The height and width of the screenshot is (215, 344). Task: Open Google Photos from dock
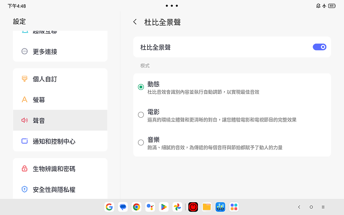coord(177,207)
